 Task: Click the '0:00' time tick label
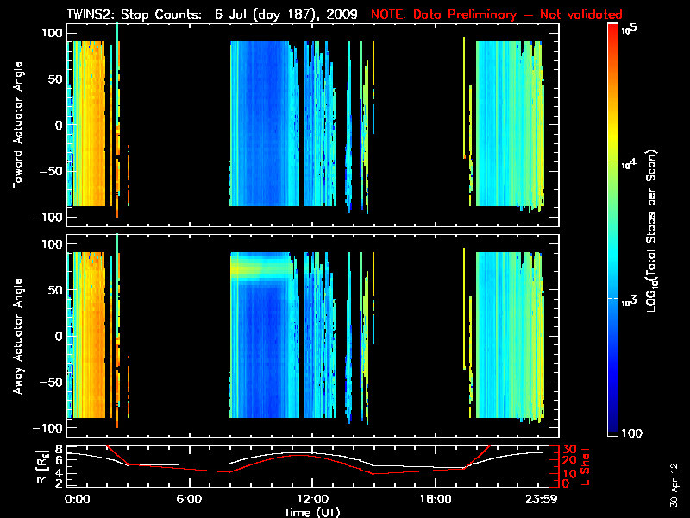[x=78, y=499]
